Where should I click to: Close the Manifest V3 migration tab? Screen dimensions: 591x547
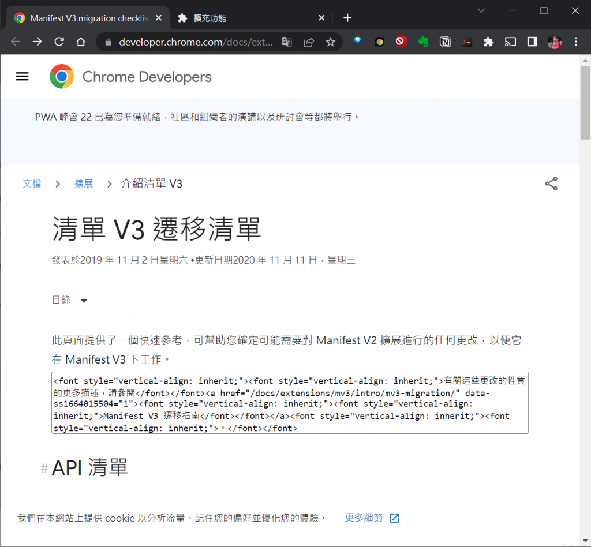tap(159, 18)
